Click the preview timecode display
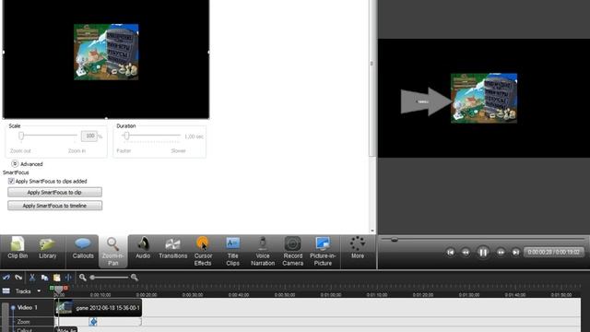 [554, 252]
